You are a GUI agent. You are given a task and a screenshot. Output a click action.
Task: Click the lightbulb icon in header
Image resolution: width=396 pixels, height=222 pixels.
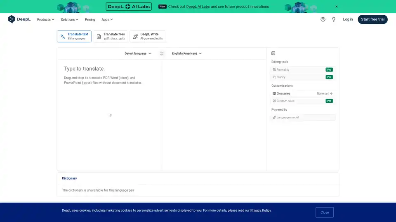(x=334, y=19)
